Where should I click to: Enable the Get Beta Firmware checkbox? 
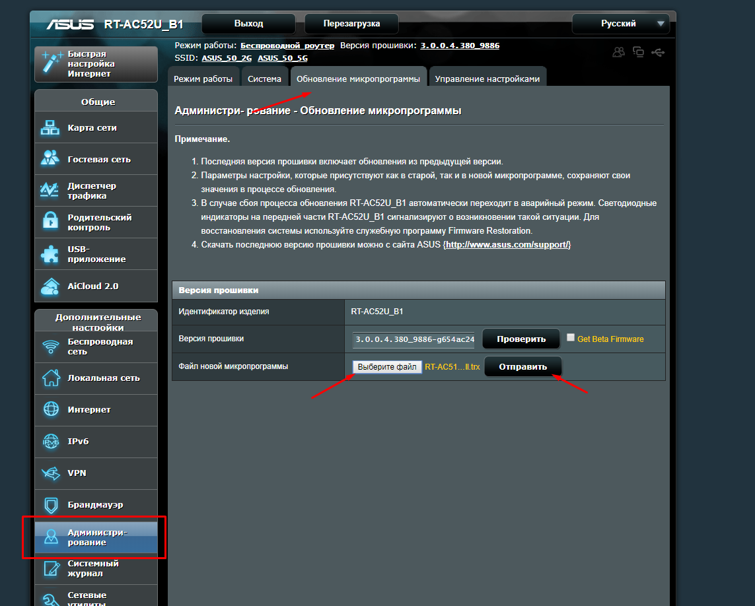571,338
